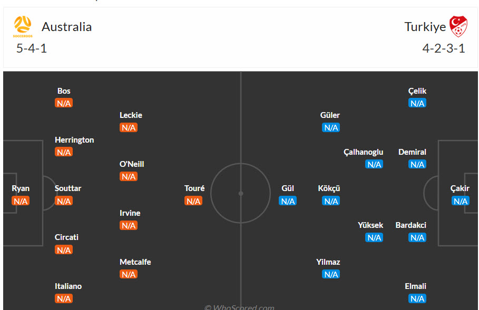Select player Herrington in Australia's defence
The width and height of the screenshot is (479, 310).
[74, 140]
